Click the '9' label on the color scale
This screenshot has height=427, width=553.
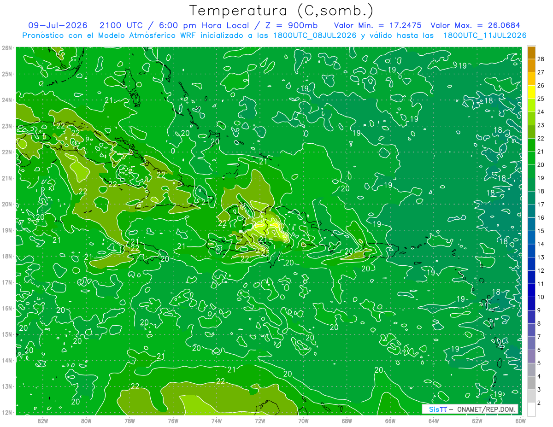tap(539, 310)
